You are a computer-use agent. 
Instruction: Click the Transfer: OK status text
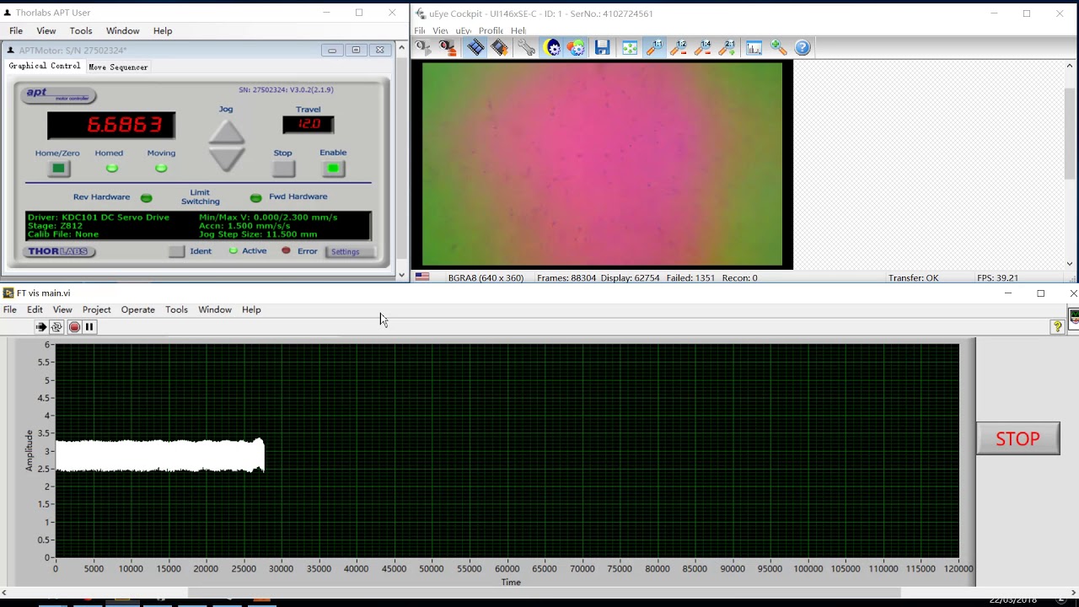(913, 277)
